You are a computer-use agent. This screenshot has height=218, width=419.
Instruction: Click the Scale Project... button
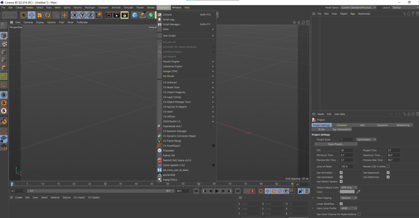pos(336,144)
